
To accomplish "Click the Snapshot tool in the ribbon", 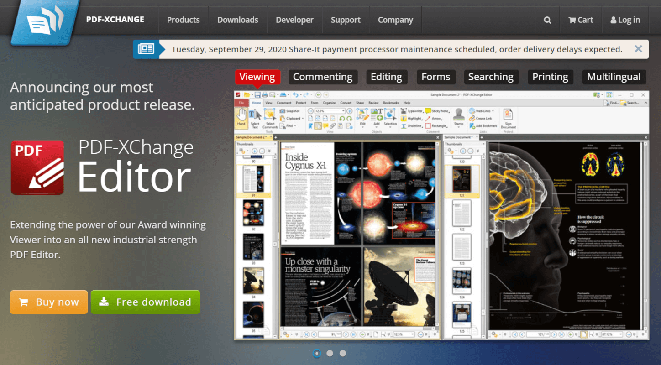I will click(289, 111).
